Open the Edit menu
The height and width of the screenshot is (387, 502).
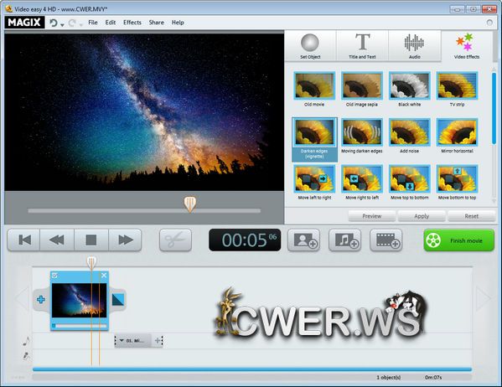tap(111, 23)
